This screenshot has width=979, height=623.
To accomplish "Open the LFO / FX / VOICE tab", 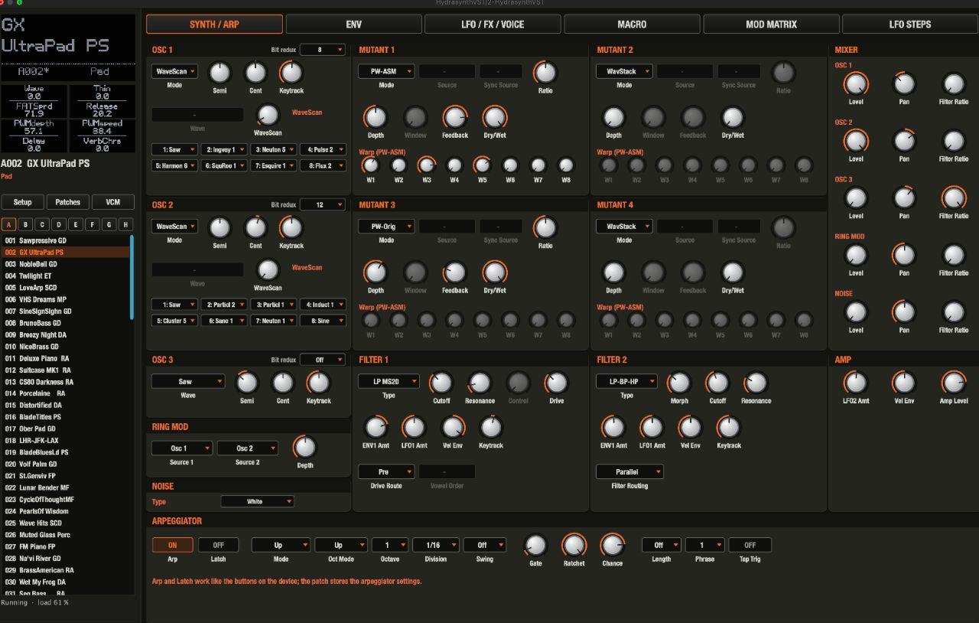I will tap(492, 24).
